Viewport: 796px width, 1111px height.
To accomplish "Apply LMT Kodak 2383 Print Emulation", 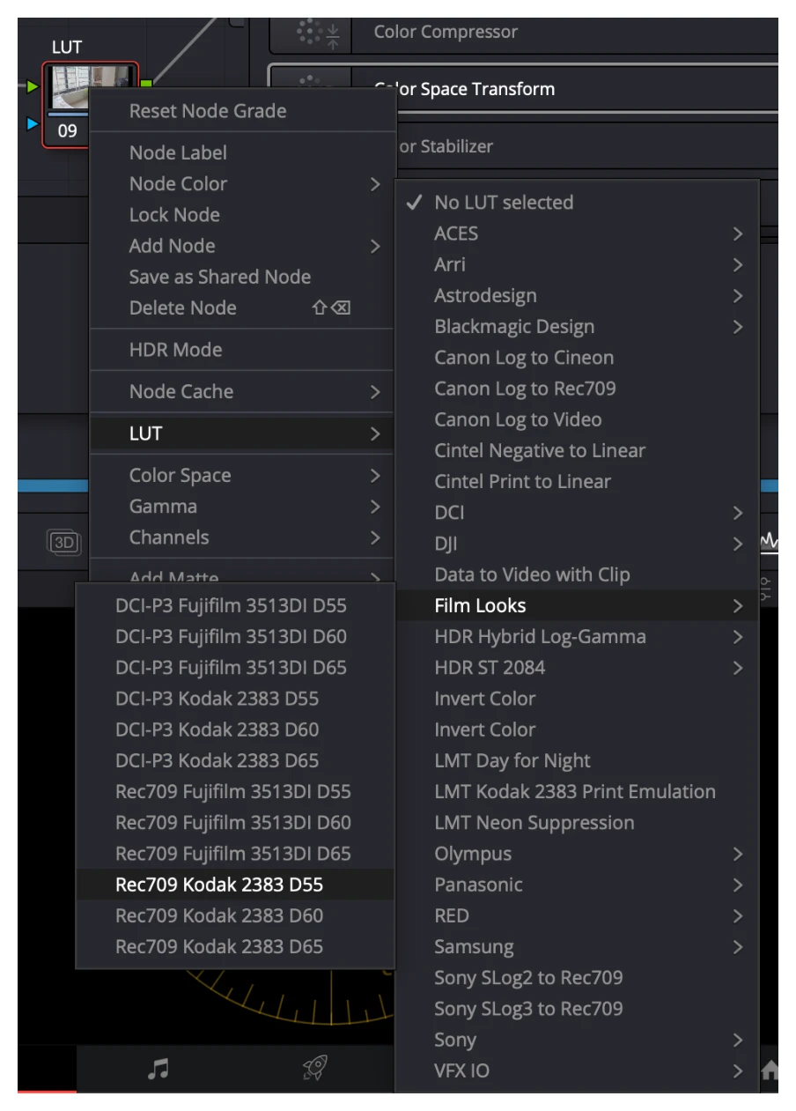I will click(577, 791).
